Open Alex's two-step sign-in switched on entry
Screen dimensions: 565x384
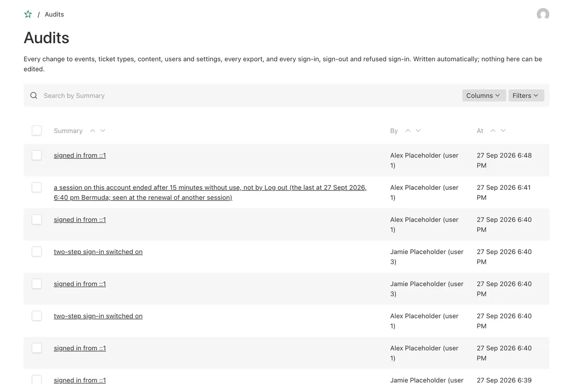click(98, 316)
